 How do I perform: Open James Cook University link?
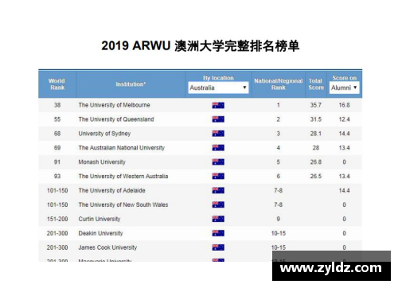pyautogui.click(x=107, y=247)
